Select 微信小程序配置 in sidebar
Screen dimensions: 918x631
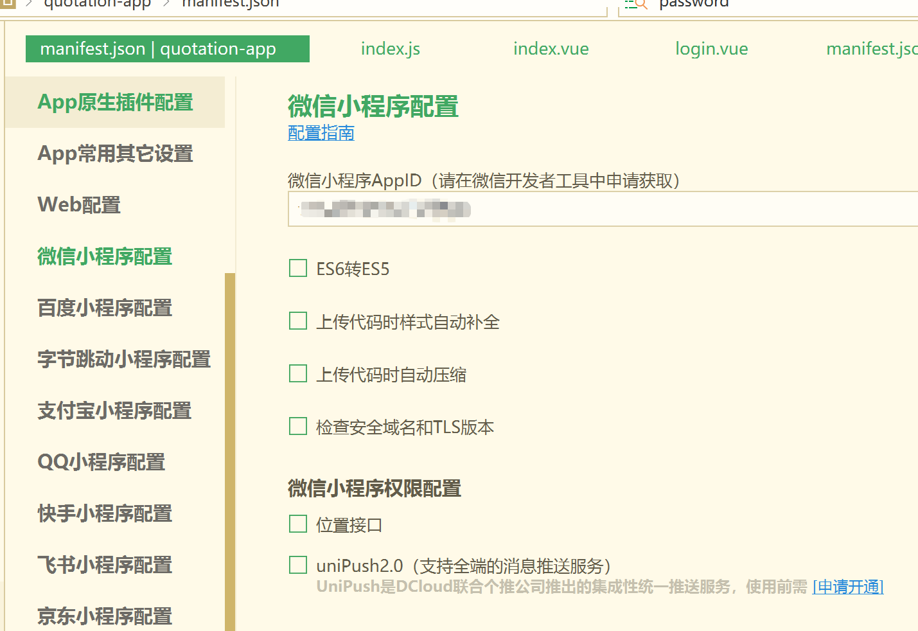click(105, 256)
